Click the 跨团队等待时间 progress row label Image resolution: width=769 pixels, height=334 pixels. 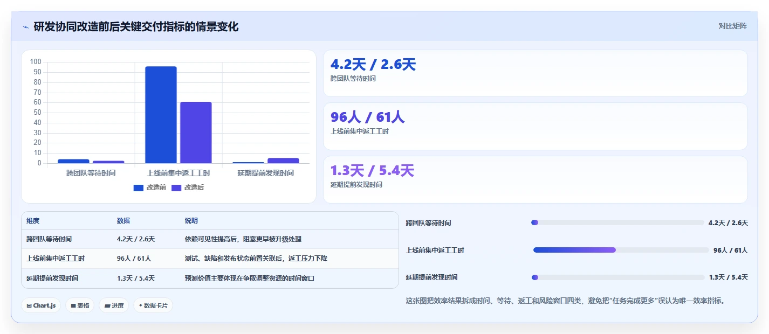pyautogui.click(x=428, y=223)
